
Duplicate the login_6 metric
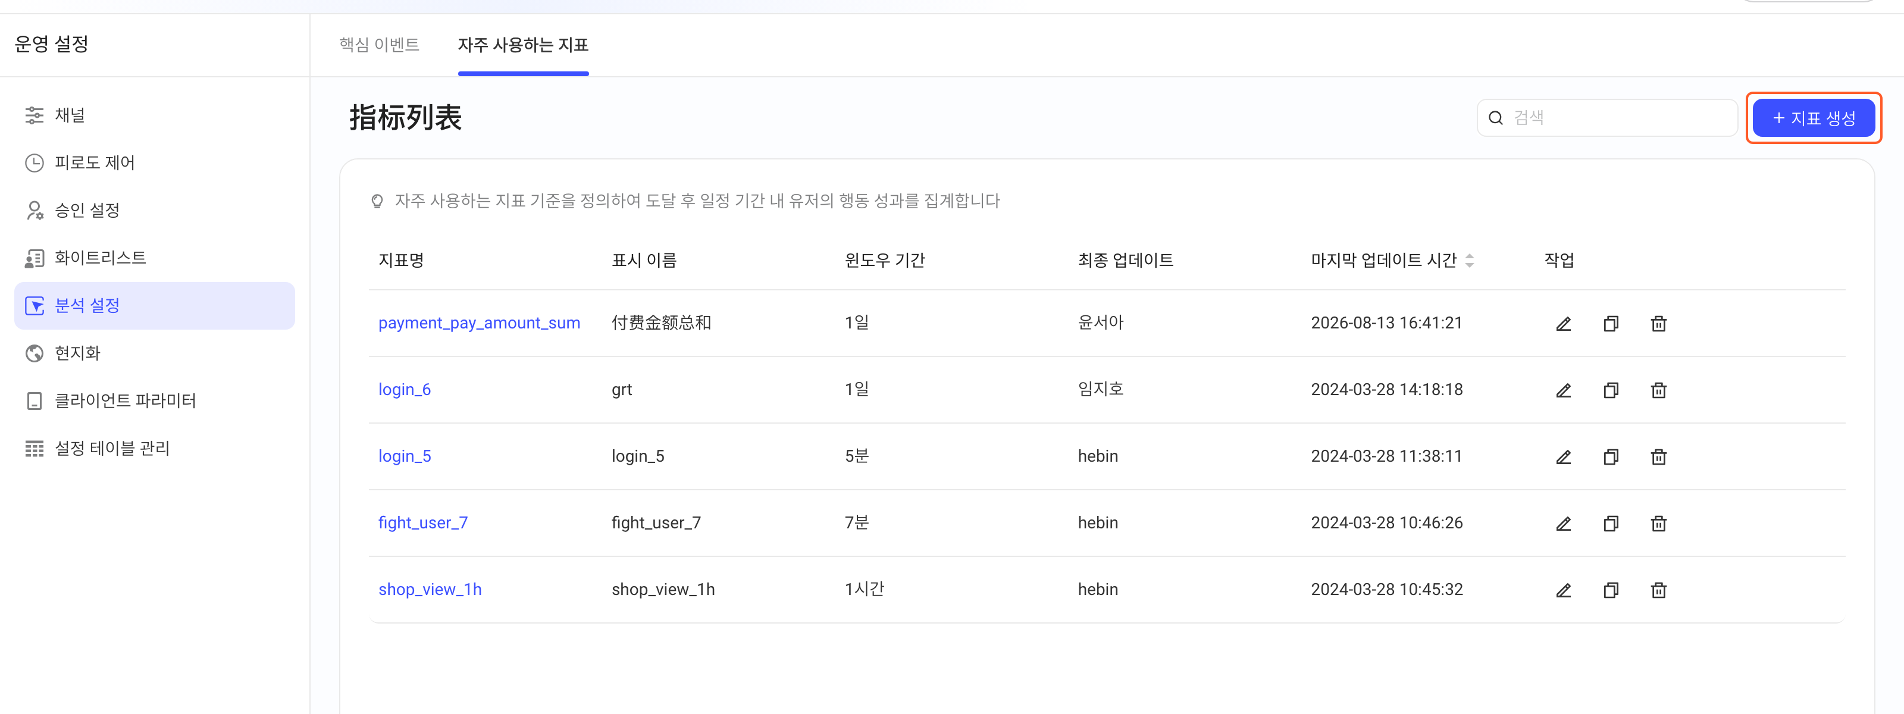pos(1611,390)
